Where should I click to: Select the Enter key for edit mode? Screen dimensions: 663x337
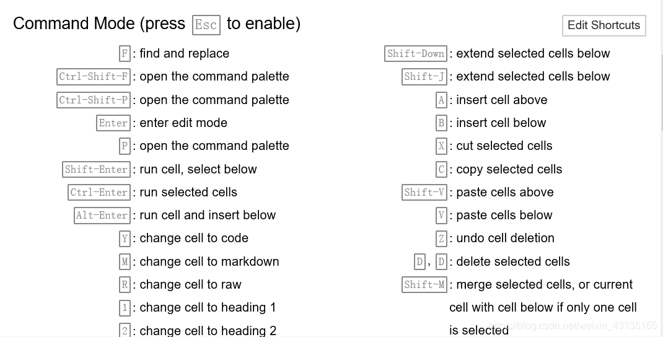tap(113, 123)
